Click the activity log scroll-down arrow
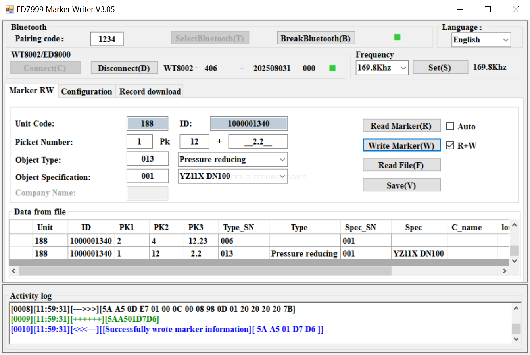 [516, 339]
